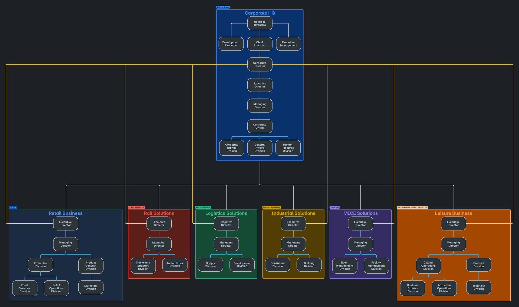Image resolution: width=519 pixels, height=307 pixels.
Task: Select Executive Director in Industrial Solutions
Action: [293, 223]
